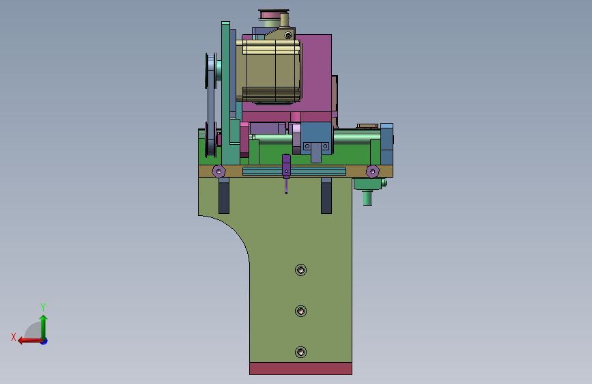Screen dimensions: 592x384
Task: Click the blue Z axis dot of triad
Action: click(44, 341)
